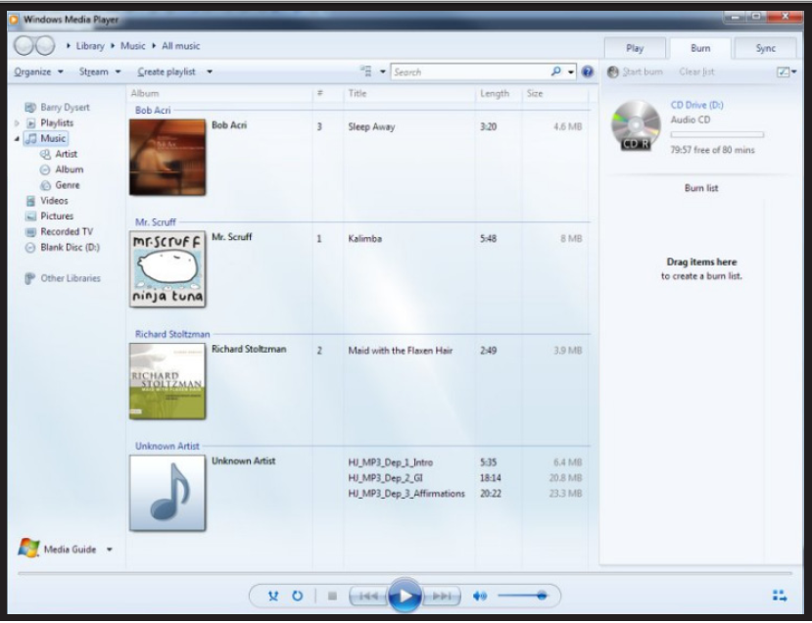Open the Help question mark icon
The height and width of the screenshot is (623, 812).
(x=588, y=72)
